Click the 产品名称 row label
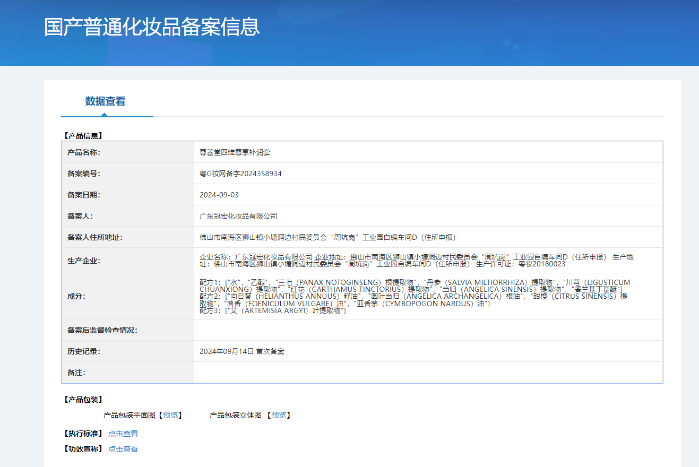The image size is (699, 467). point(84,152)
